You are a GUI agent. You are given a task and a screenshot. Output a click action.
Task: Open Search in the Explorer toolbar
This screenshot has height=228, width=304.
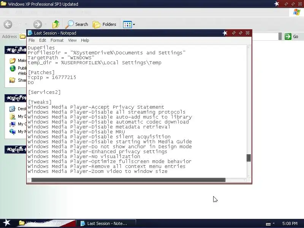pos(77,24)
